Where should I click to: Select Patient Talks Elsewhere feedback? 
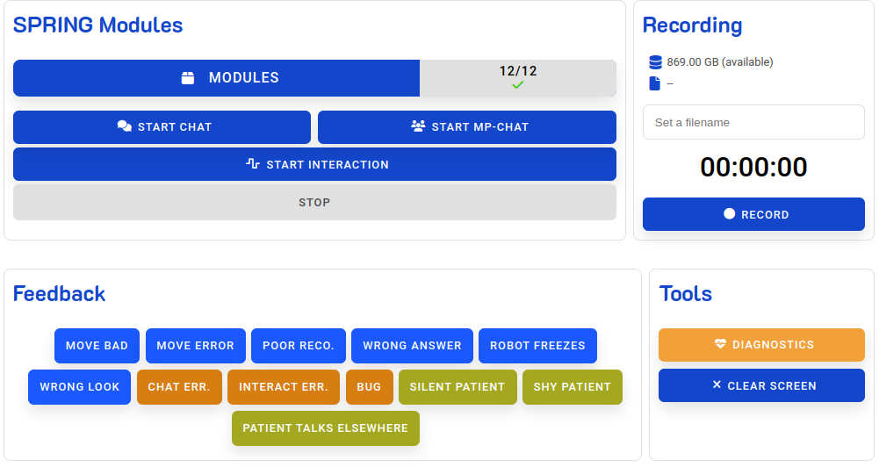point(325,428)
